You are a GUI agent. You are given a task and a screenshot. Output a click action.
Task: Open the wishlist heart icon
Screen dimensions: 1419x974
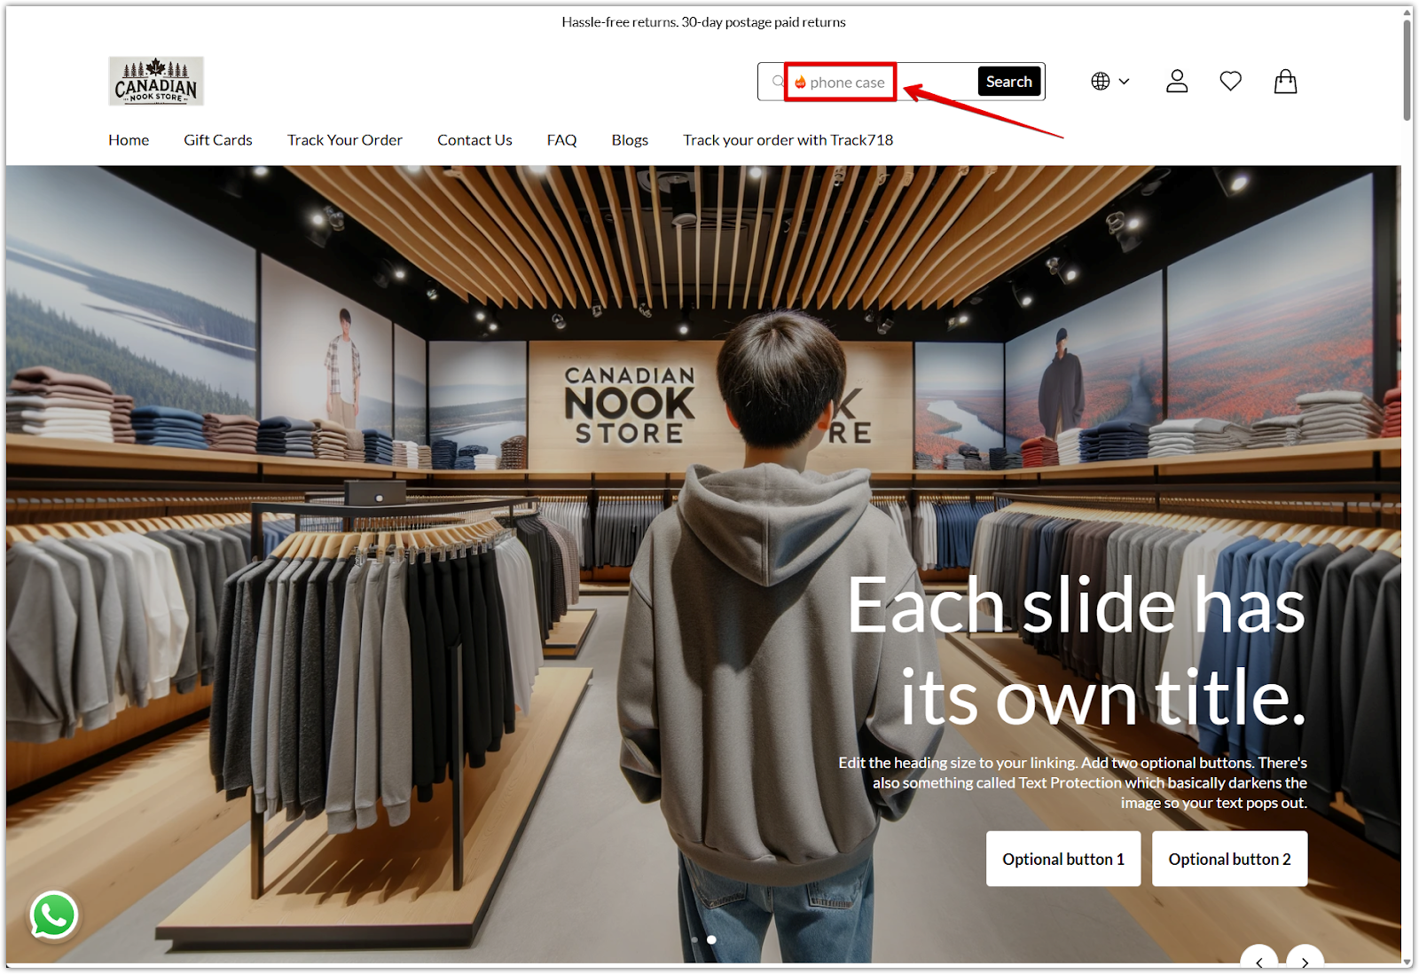[1230, 82]
